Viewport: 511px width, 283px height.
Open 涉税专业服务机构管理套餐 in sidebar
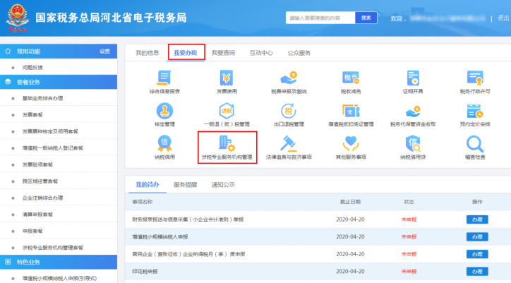[52, 248]
